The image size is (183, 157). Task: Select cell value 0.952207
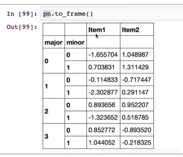[x=135, y=105]
